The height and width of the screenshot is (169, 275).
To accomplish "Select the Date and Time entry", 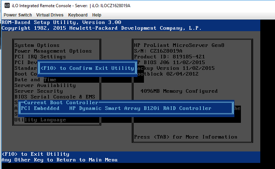I will click(36, 80).
